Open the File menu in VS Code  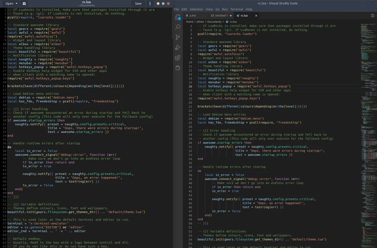point(176,9)
